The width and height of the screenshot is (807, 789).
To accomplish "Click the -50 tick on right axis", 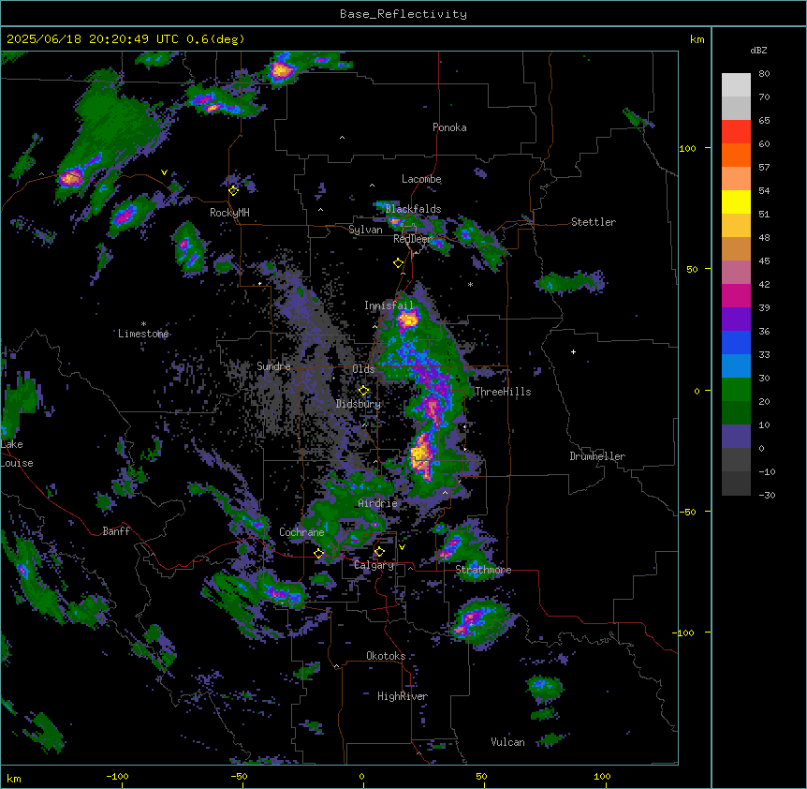I will tap(687, 512).
